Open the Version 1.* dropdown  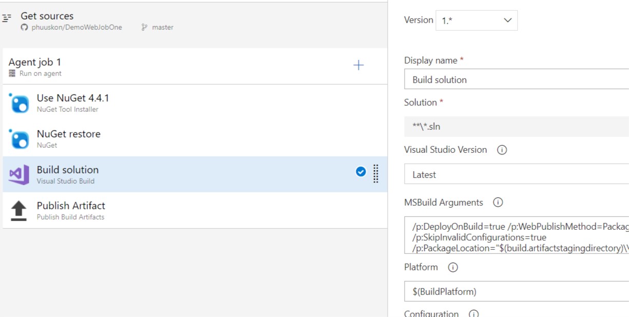click(476, 21)
